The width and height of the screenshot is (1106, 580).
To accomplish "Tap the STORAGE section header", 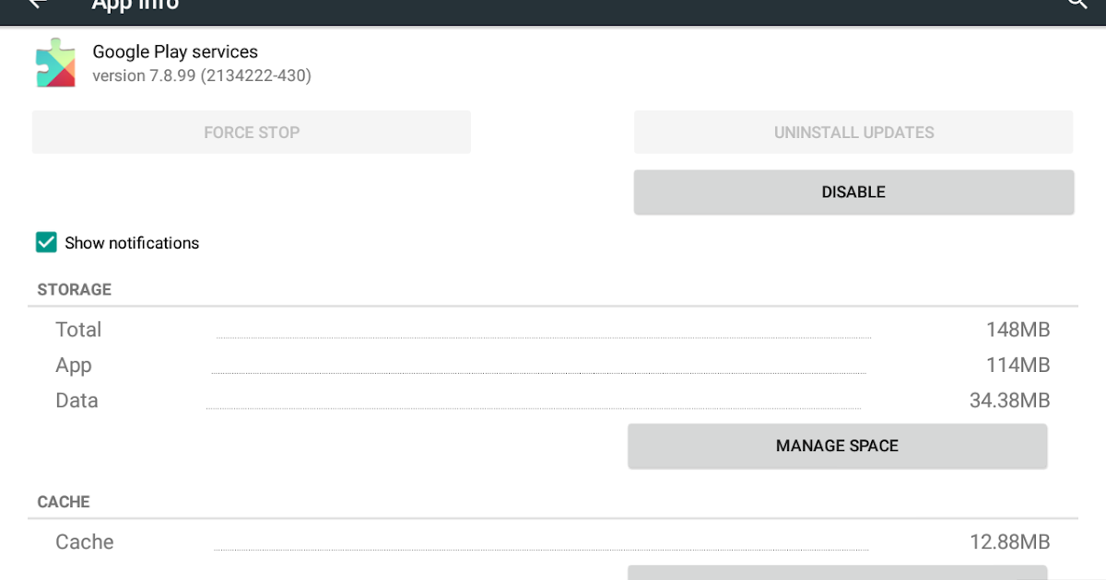I will [74, 289].
